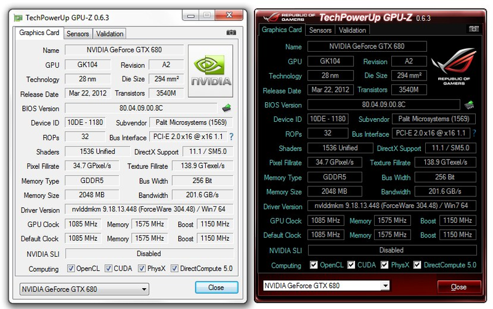Toggle the PhysX checkbox in the ROG window
This screenshot has width=493, height=309.
pyautogui.click(x=384, y=265)
